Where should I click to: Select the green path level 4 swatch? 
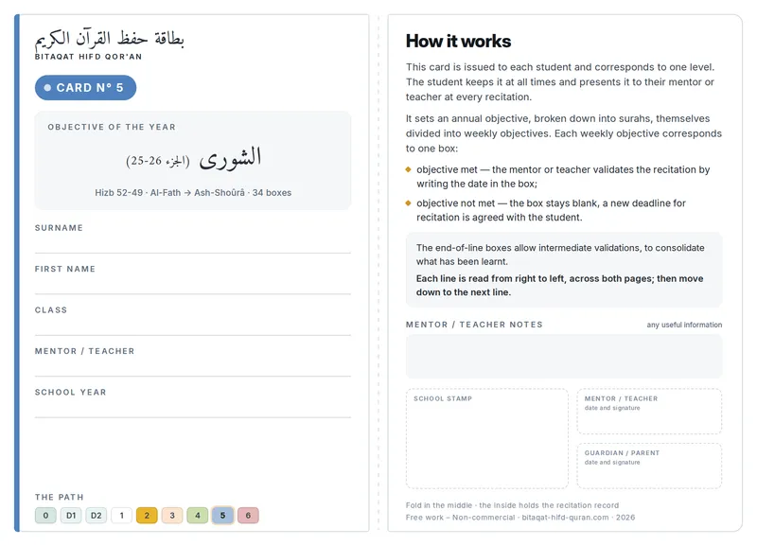point(198,515)
